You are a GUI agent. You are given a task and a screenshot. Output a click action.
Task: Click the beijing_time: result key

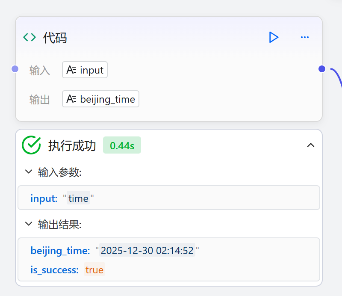pos(60,251)
